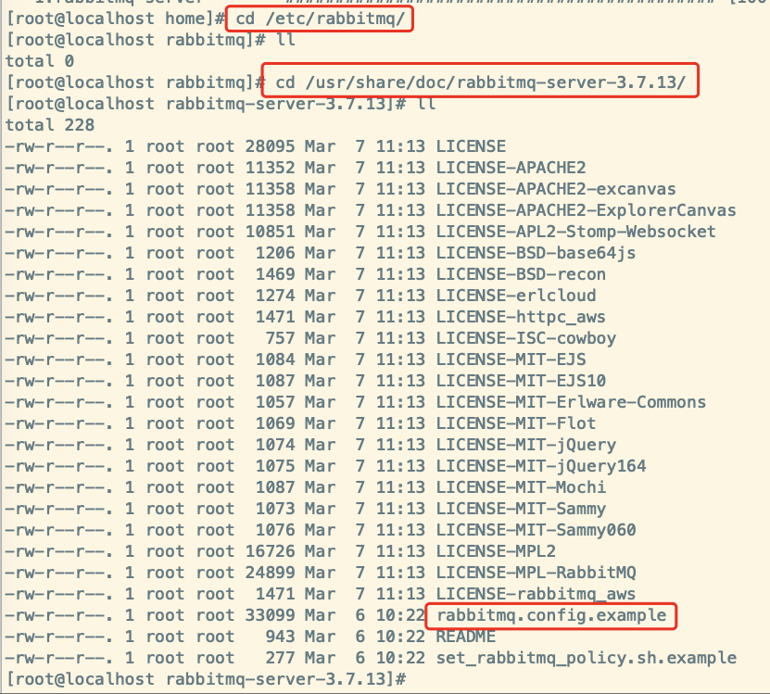Click the LICENSE-MIT-Erlware-Commons file name
770x694 pixels.
[x=571, y=402]
